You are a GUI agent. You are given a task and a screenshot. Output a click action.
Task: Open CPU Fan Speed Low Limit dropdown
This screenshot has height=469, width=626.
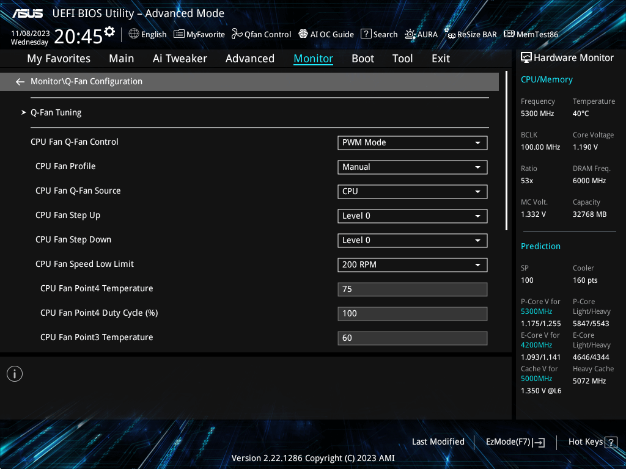[413, 265]
